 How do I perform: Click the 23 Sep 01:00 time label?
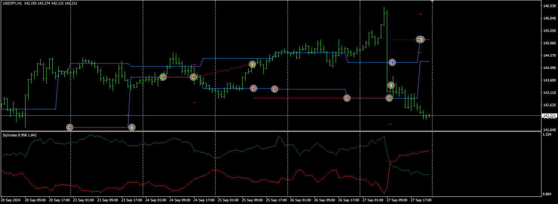coord(83,200)
